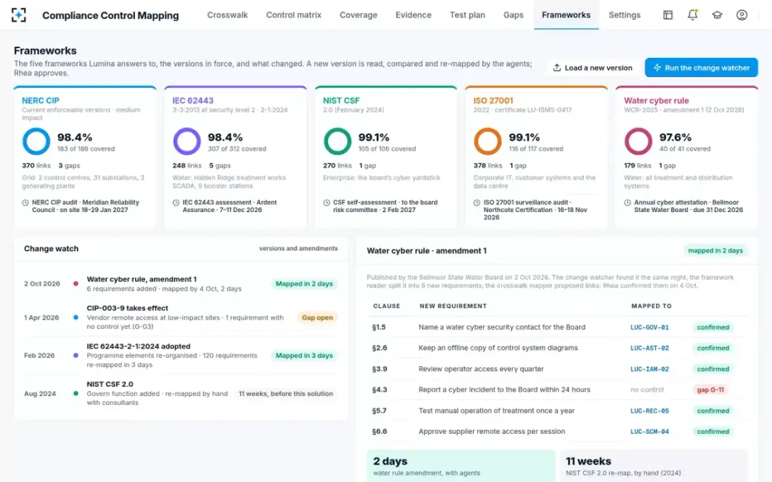Select requirement Approve supplier remote access per session

coord(492,432)
